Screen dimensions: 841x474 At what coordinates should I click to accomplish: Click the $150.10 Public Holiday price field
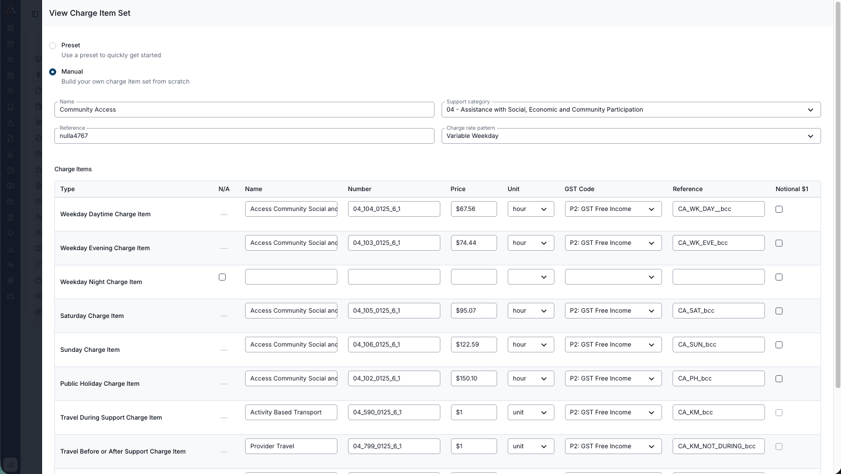point(473,379)
